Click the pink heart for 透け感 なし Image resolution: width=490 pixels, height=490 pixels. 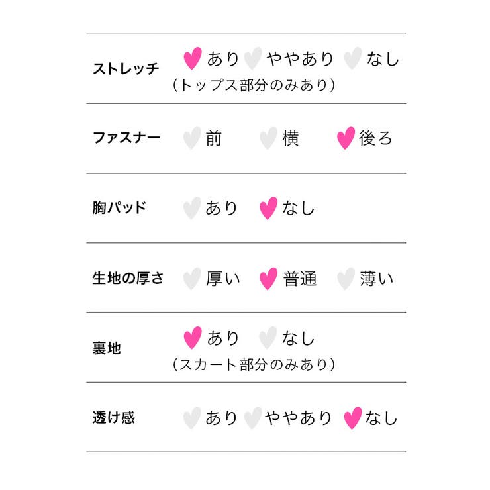click(353, 418)
